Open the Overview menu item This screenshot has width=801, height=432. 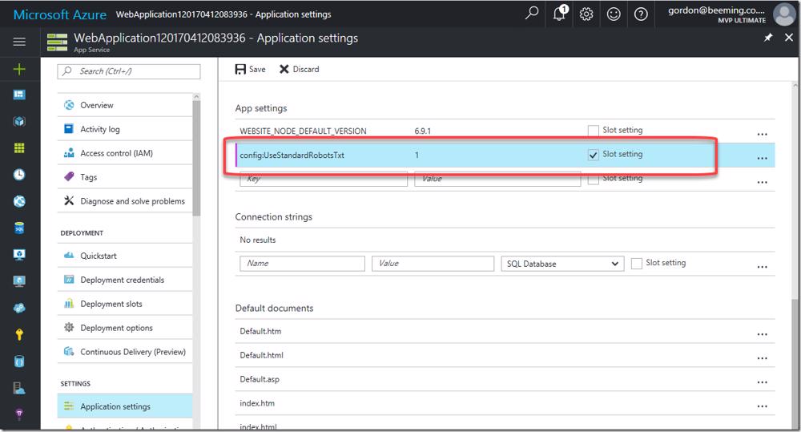point(125,105)
